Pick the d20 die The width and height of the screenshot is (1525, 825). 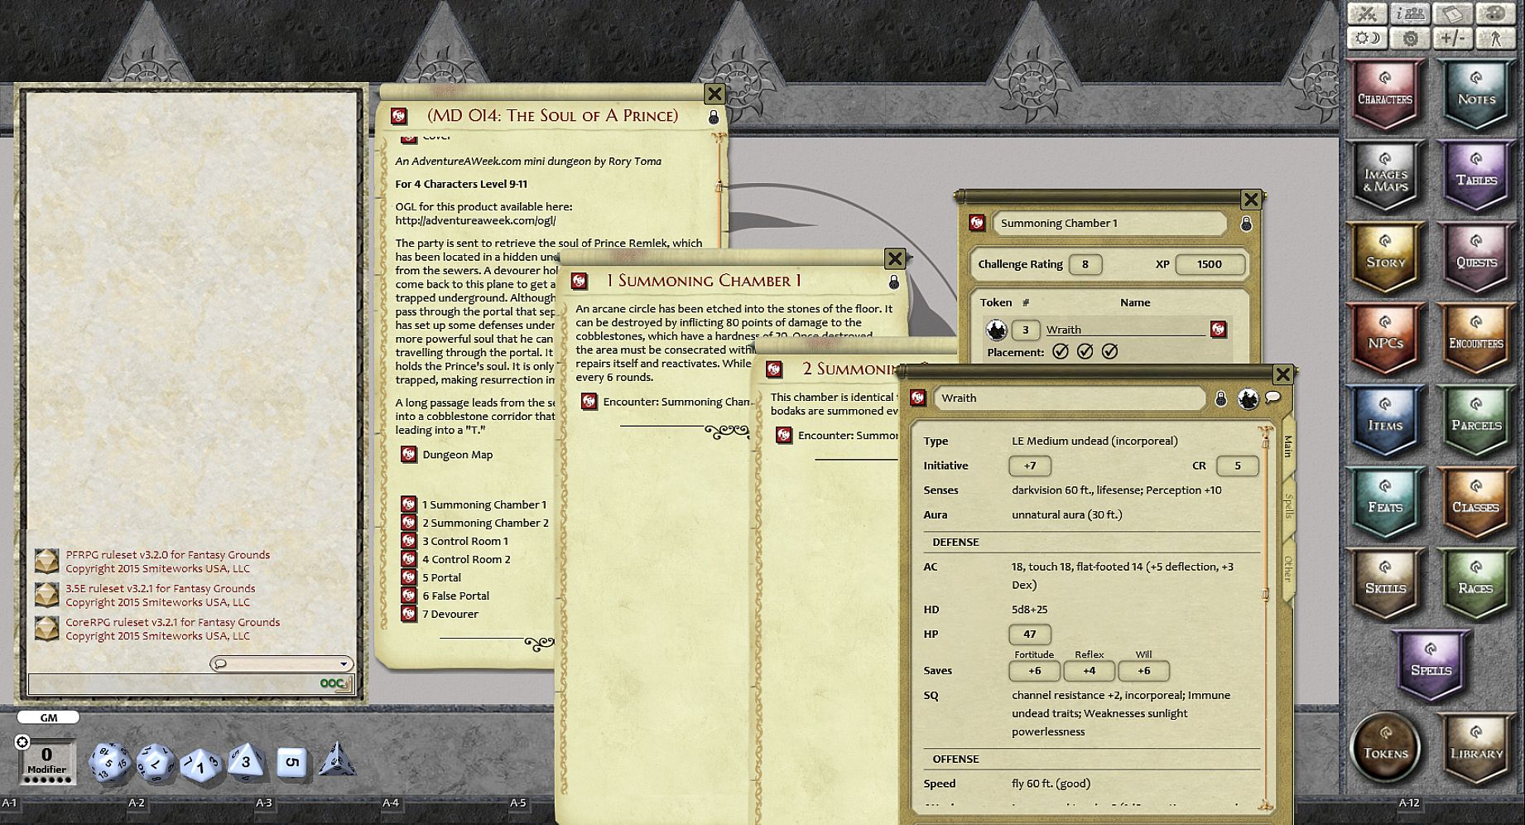108,763
